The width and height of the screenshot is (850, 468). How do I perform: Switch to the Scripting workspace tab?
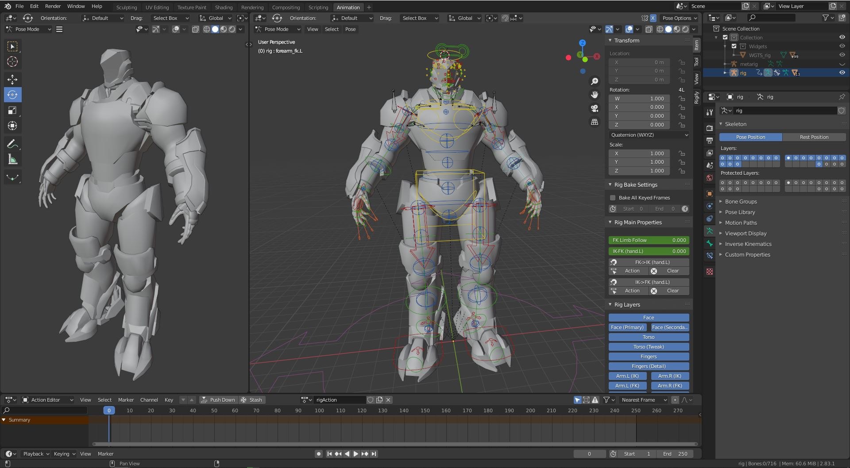[x=318, y=8]
